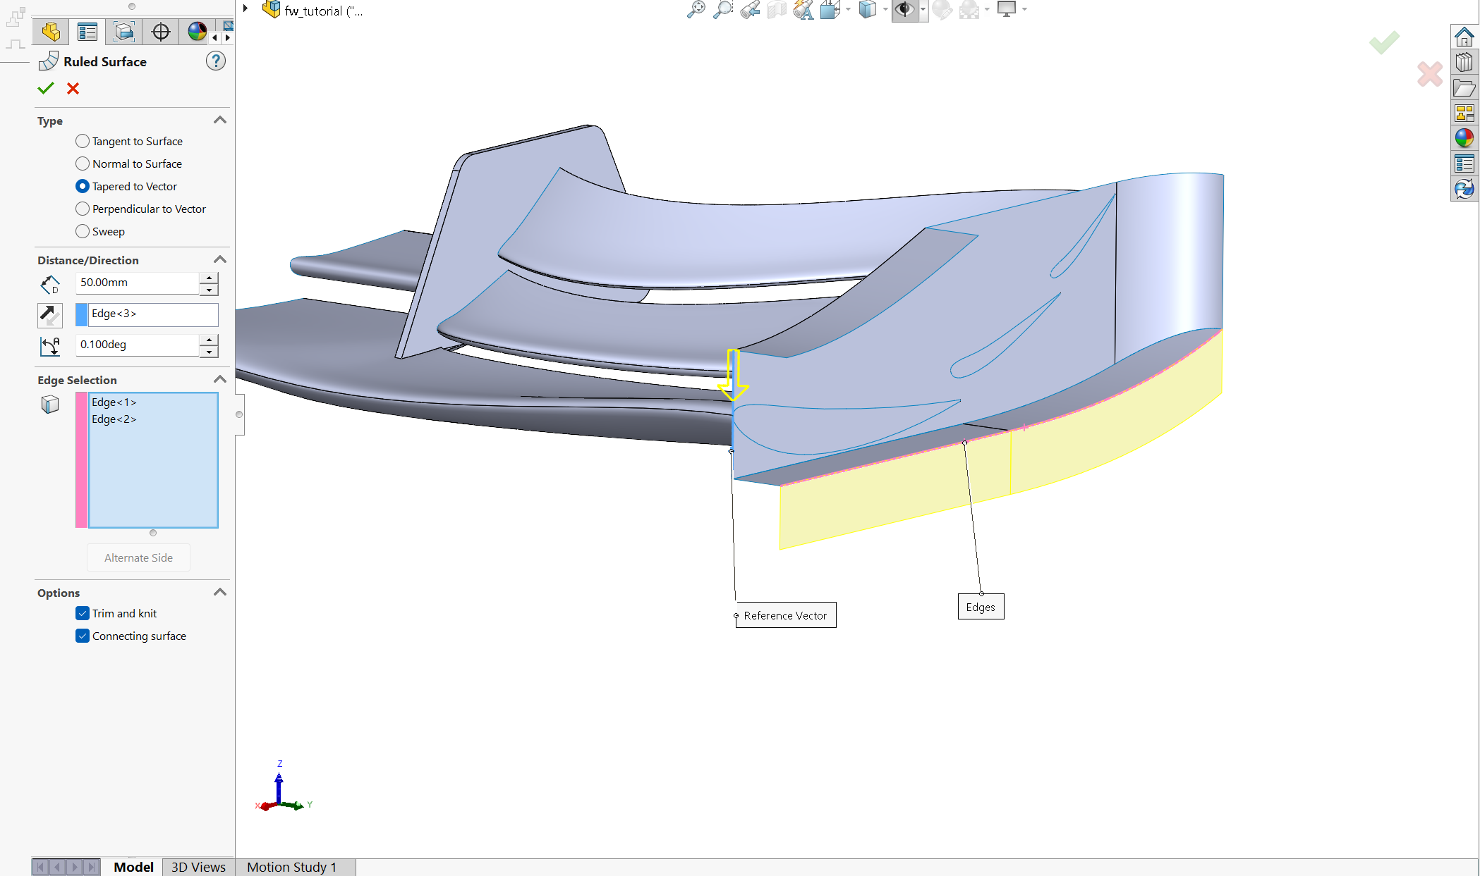Switch to the 3D Views tab
The image size is (1480, 876).
coord(198,867)
